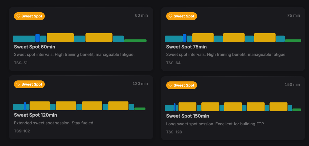Click blue spike block in 60min workout chart
This screenshot has width=309, height=146.
coord(38,38)
